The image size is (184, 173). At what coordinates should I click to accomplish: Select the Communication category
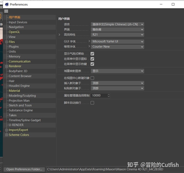point(20,61)
